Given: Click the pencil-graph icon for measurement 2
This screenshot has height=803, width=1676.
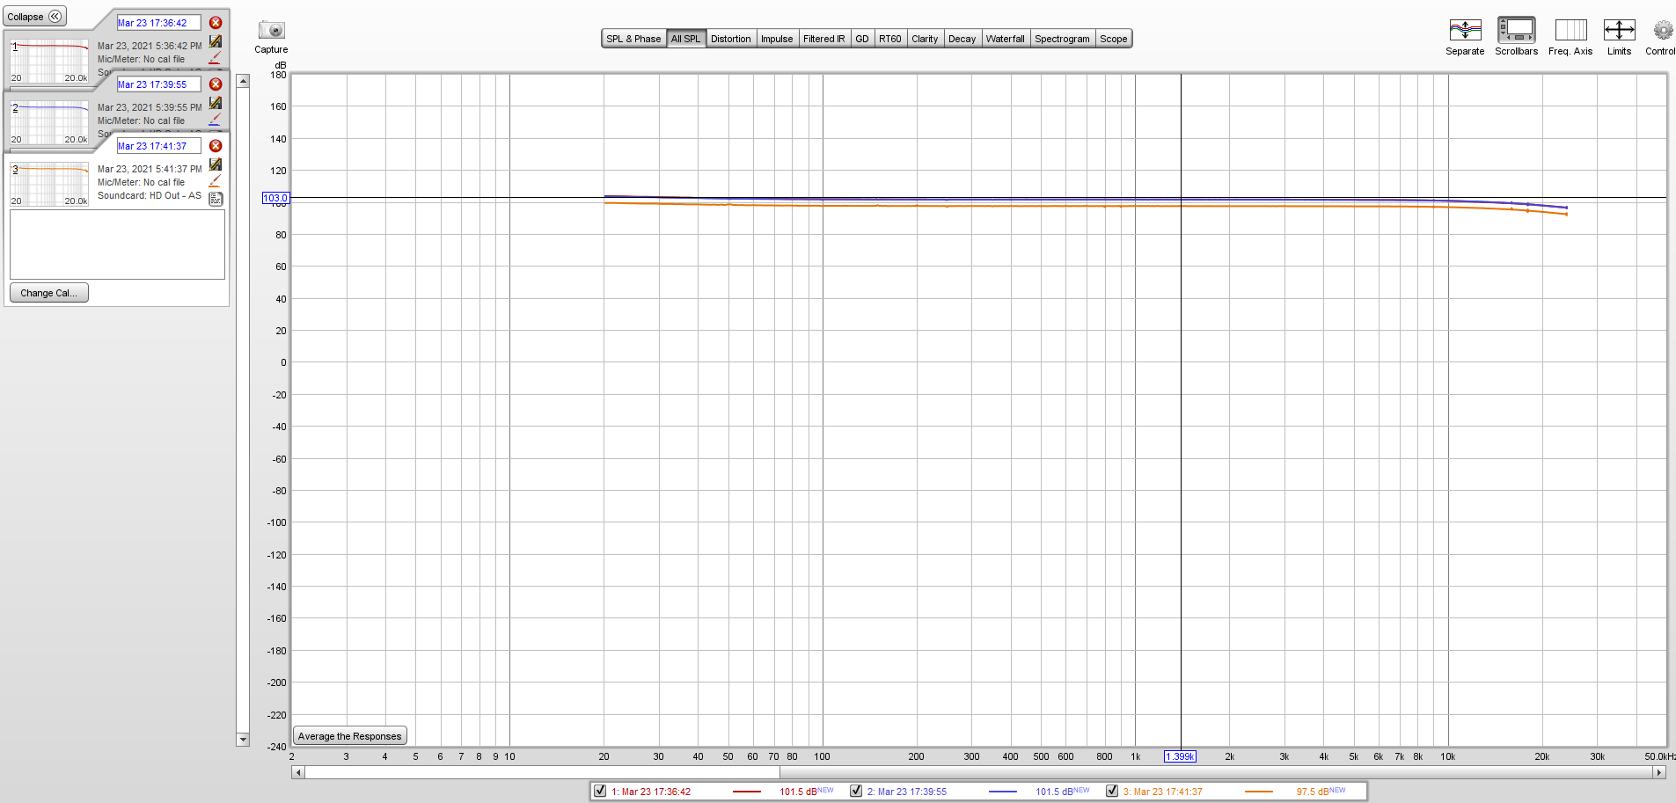Looking at the screenshot, I should coord(216,103).
